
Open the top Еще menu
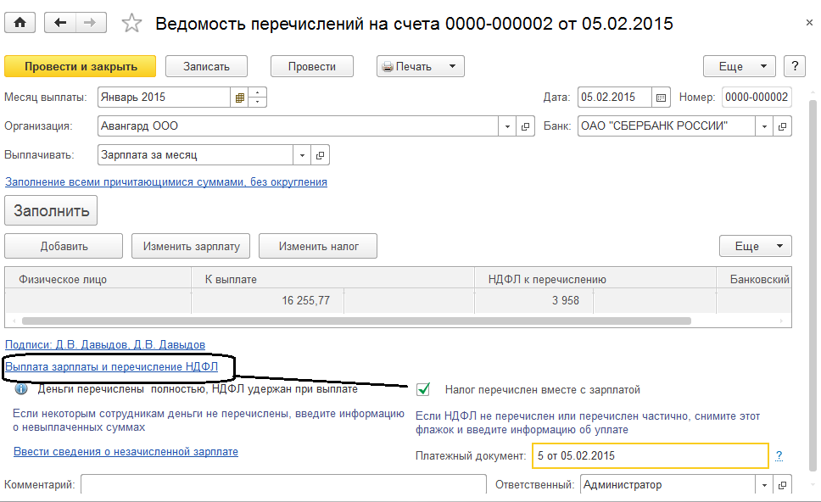[x=739, y=66]
